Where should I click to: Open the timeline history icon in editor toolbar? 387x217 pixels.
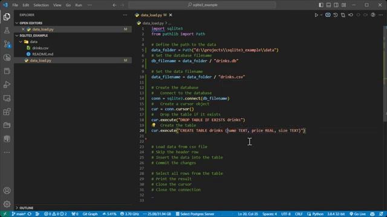(x=336, y=15)
